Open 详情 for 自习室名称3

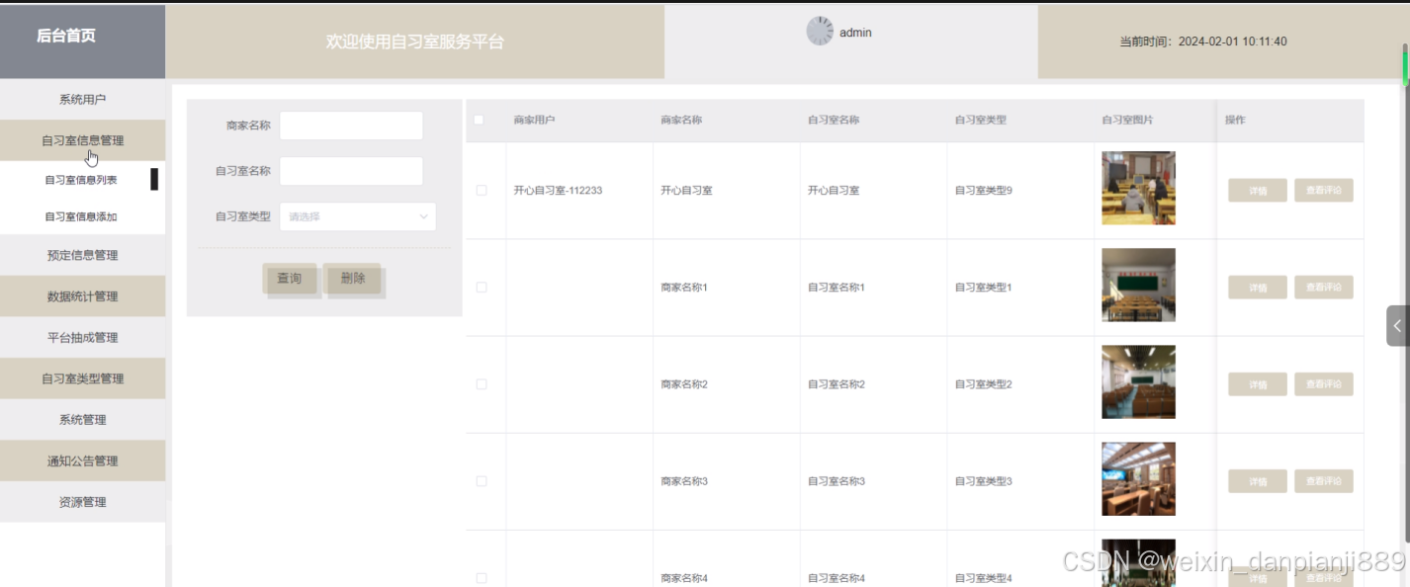pos(1258,481)
